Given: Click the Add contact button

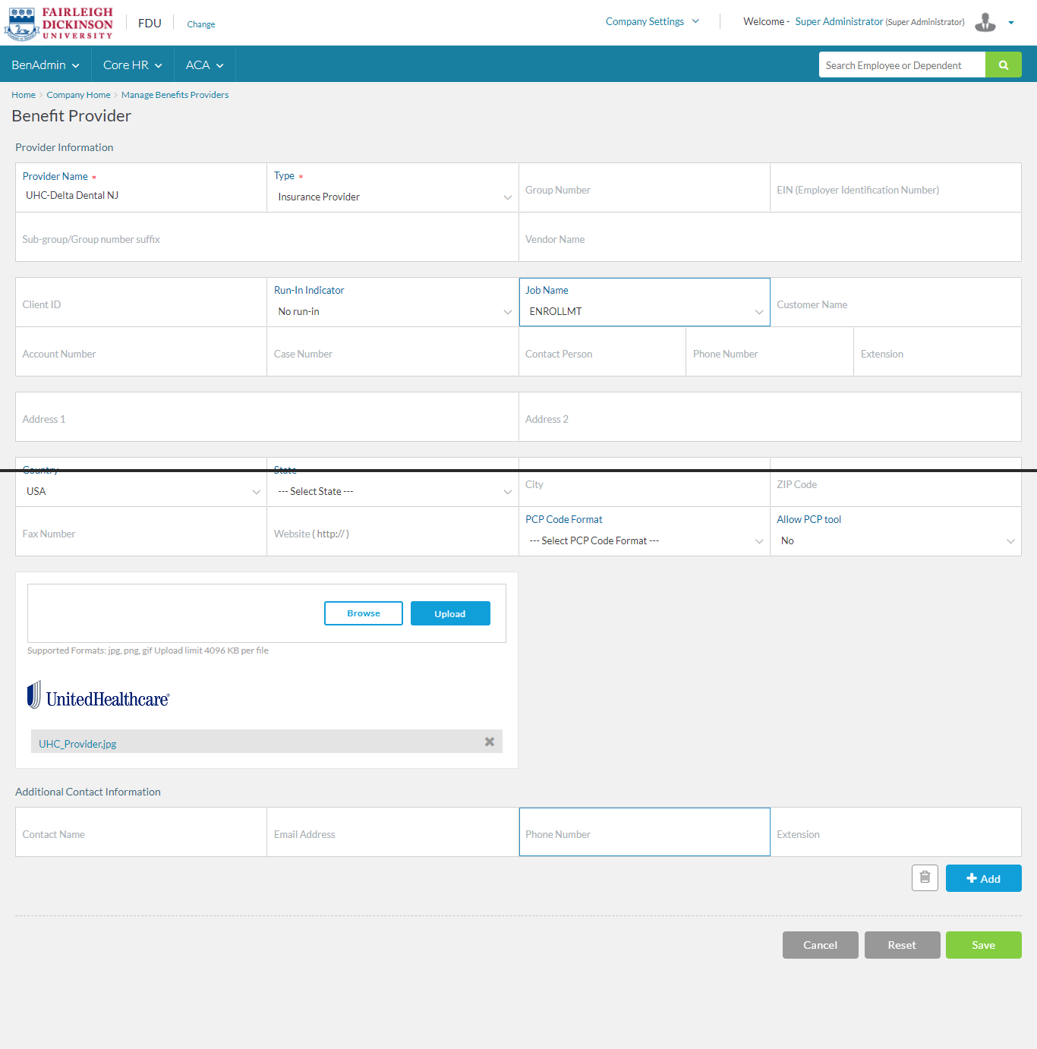Looking at the screenshot, I should click(983, 878).
